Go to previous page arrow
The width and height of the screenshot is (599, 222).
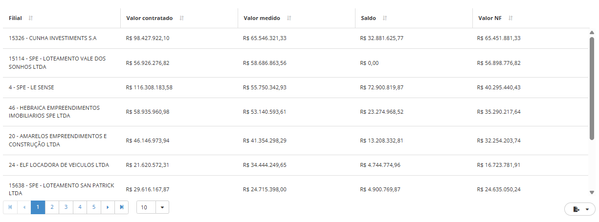(x=24, y=207)
